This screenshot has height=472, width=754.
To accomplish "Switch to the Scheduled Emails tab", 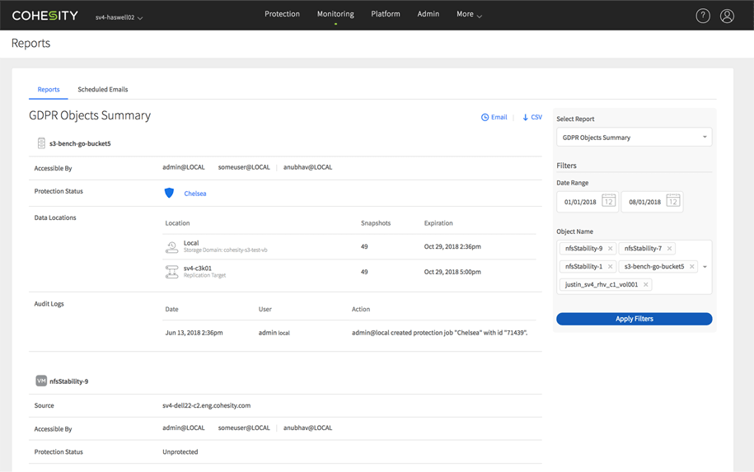I will (103, 90).
